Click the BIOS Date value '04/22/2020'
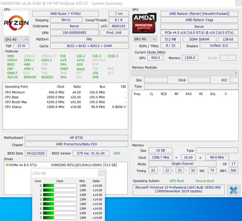 point(36,153)
